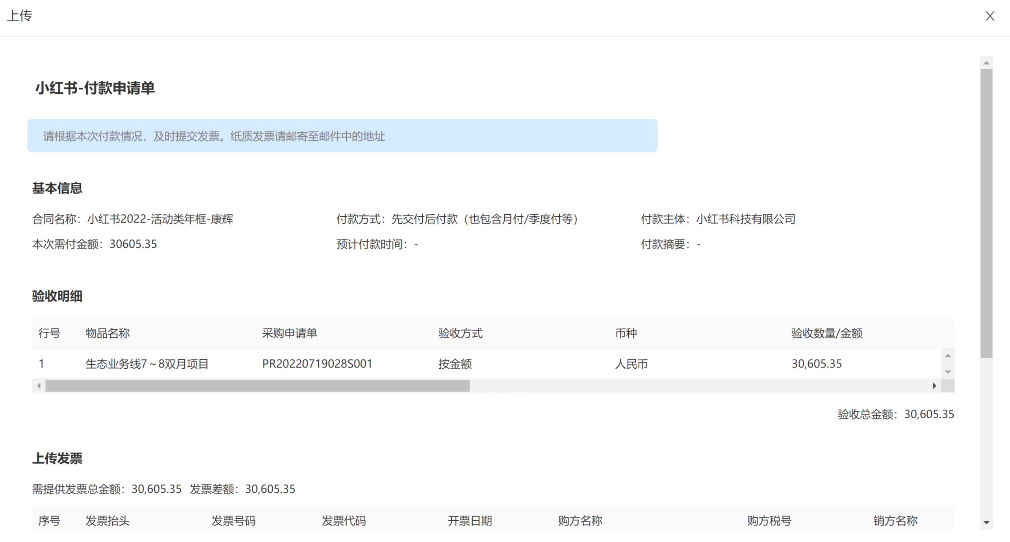Click the 验收方式 column header
Screen dimensions: 1010x542
(460, 333)
